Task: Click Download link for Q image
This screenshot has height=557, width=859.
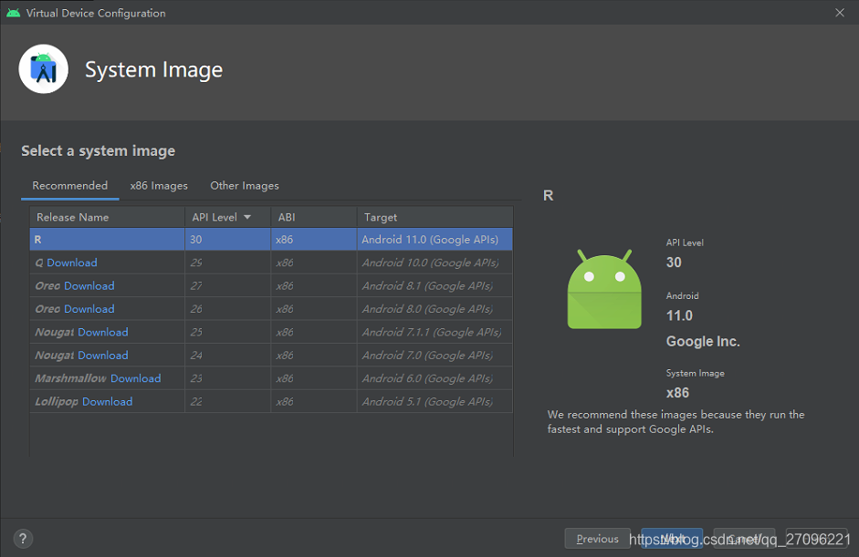Action: click(x=72, y=263)
